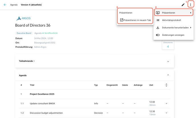196x118 pixels.
Task: Select Präsentieren in the submenu
Action: click(x=126, y=13)
